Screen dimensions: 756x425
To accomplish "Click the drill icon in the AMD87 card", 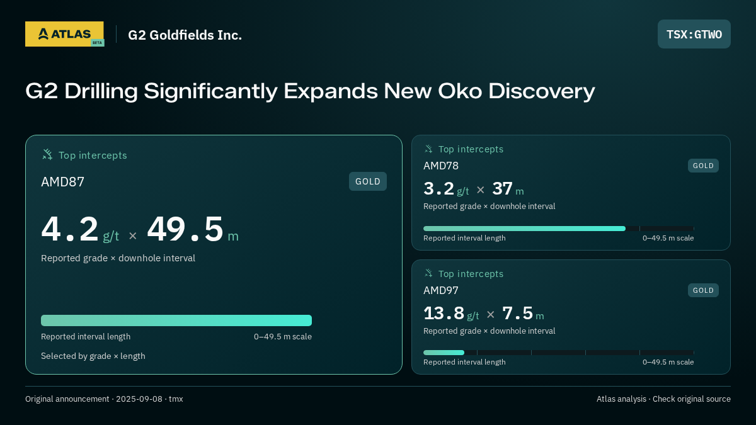I will click(x=47, y=154).
